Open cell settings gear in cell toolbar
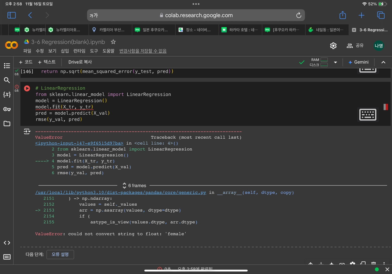Image resolution: width=392 pixels, height=274 pixels. coord(353,264)
